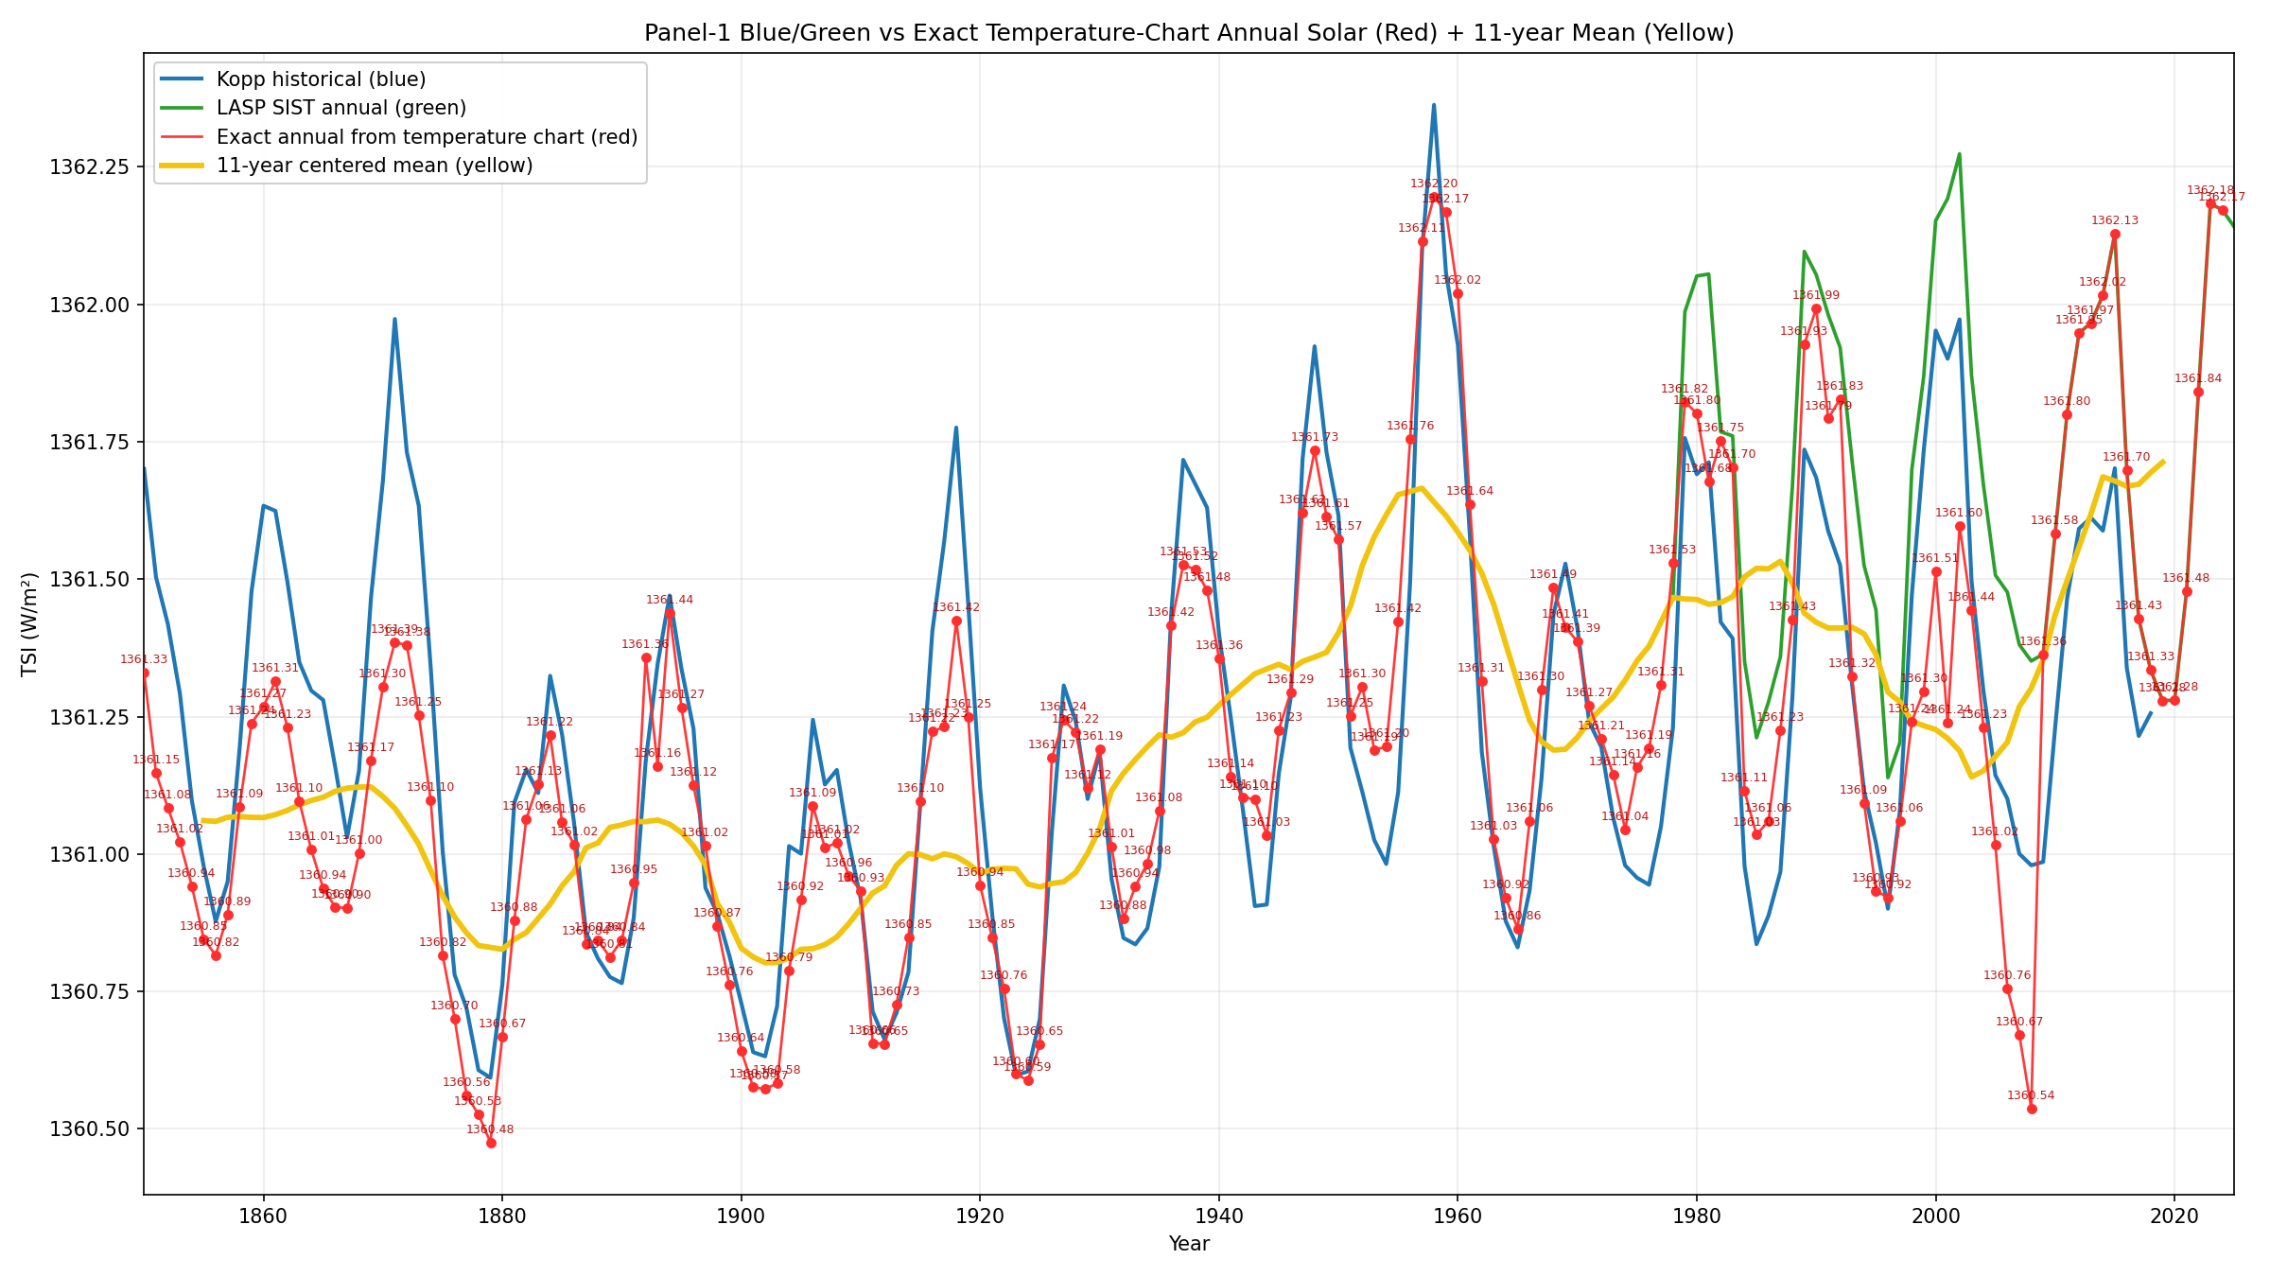Click the red data label "1361.99"

1816,295
